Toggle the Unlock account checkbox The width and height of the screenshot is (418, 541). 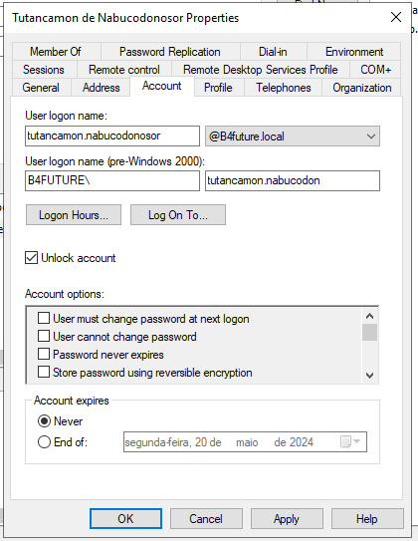pyautogui.click(x=32, y=258)
